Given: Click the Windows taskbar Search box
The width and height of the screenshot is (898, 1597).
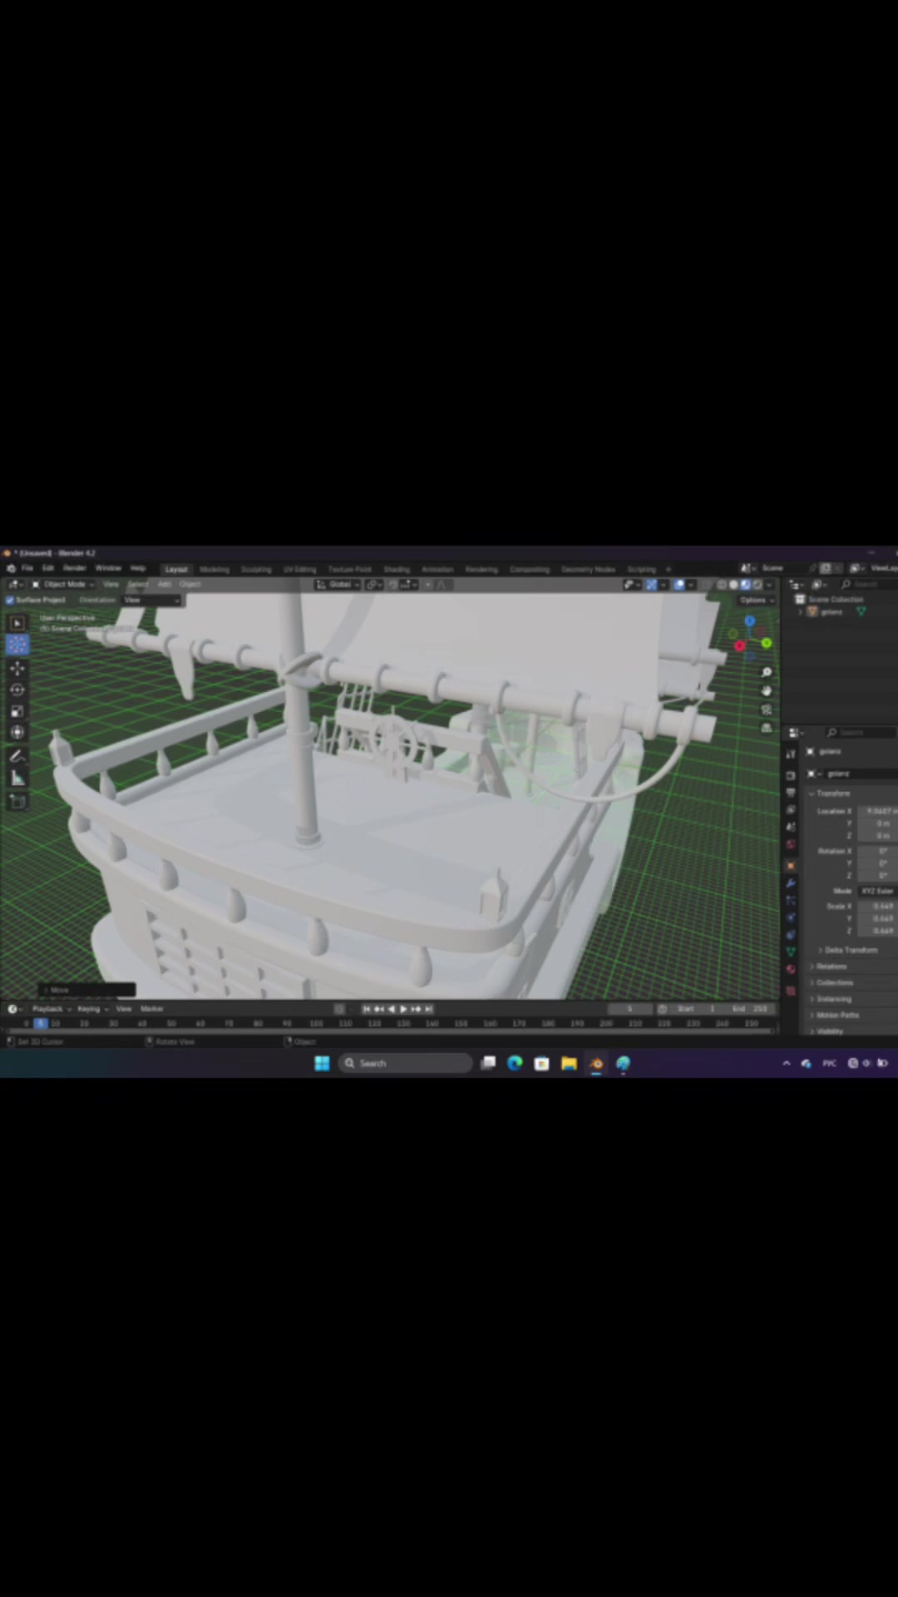Looking at the screenshot, I should (x=405, y=1063).
